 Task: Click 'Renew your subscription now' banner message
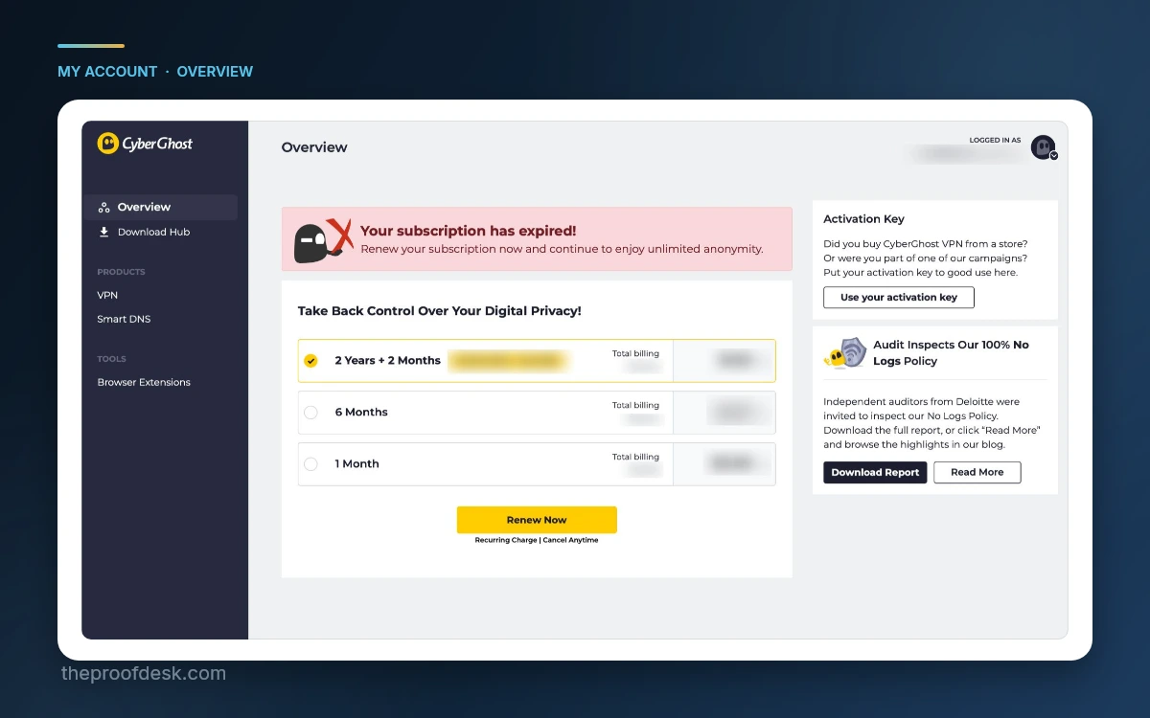(562, 249)
